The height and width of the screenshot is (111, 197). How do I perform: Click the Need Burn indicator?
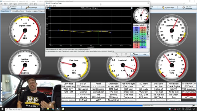(x=174, y=84)
